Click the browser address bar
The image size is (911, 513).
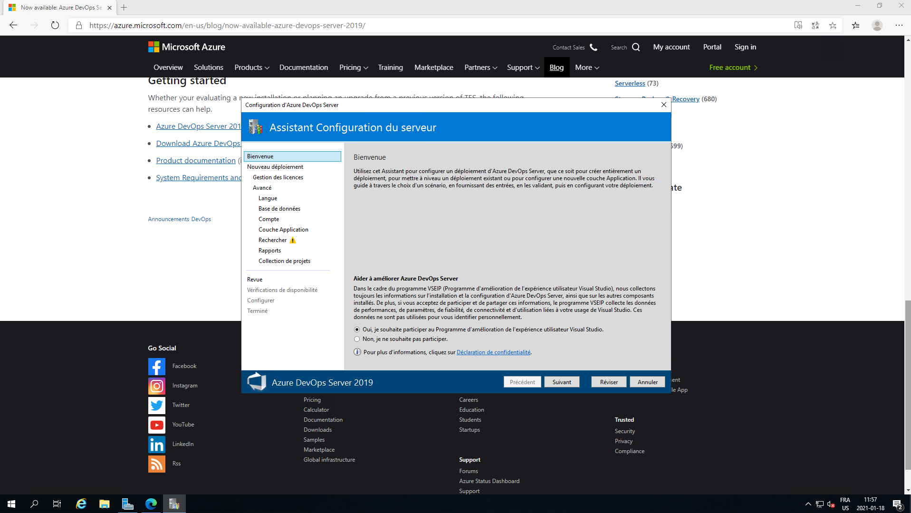428,25
